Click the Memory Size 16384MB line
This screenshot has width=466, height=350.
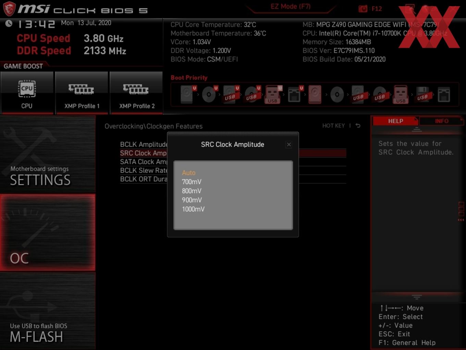[337, 42]
